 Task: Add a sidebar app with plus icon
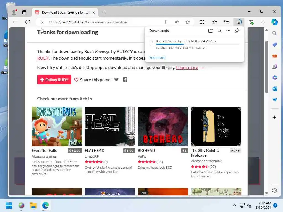pos(274,118)
